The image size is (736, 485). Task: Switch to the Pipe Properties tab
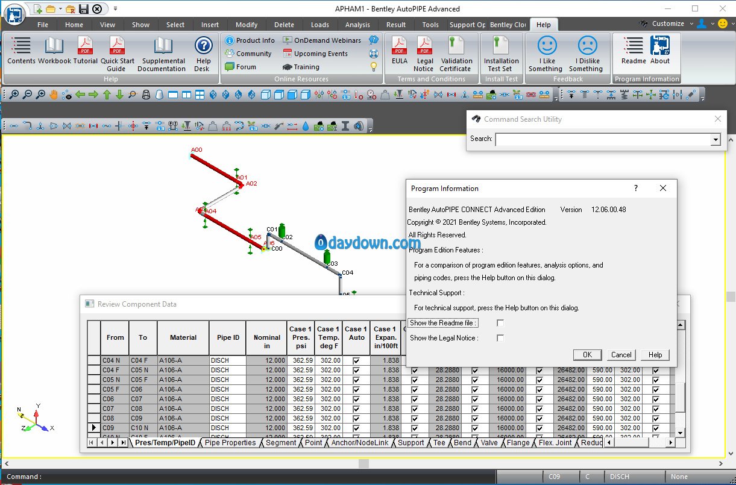230,443
